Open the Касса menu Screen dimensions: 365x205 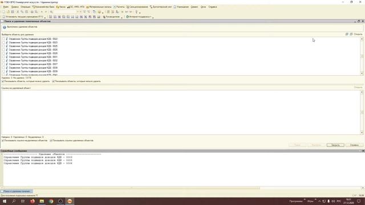click(61, 7)
